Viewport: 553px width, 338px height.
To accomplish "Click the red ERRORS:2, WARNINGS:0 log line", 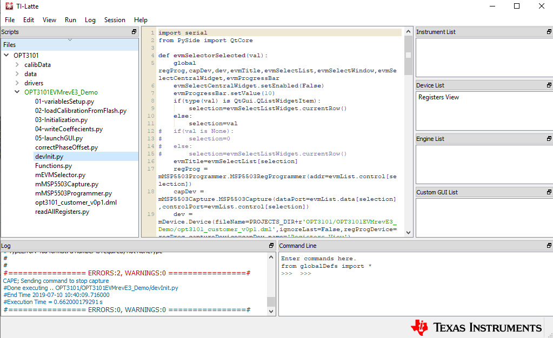I will click(x=126, y=273).
